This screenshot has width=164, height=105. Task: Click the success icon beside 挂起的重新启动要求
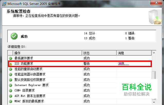pyautogui.click(x=11, y=69)
